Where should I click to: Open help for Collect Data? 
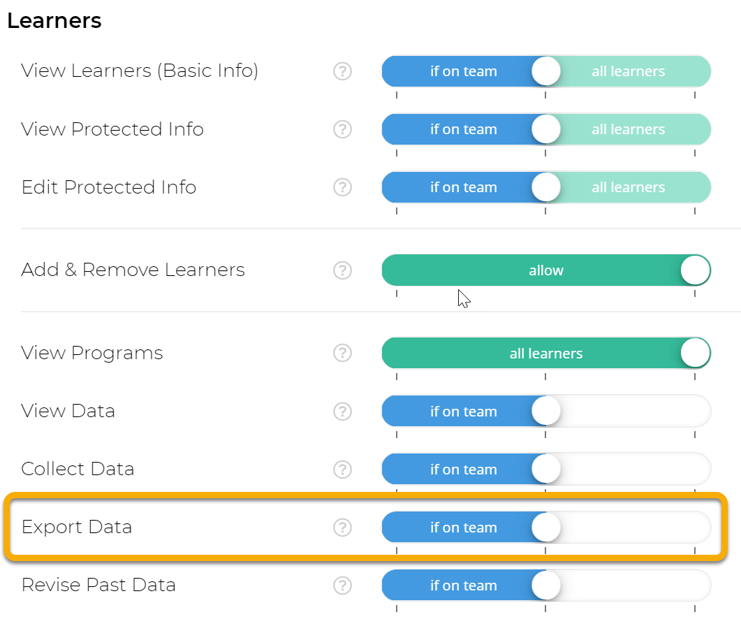342,470
